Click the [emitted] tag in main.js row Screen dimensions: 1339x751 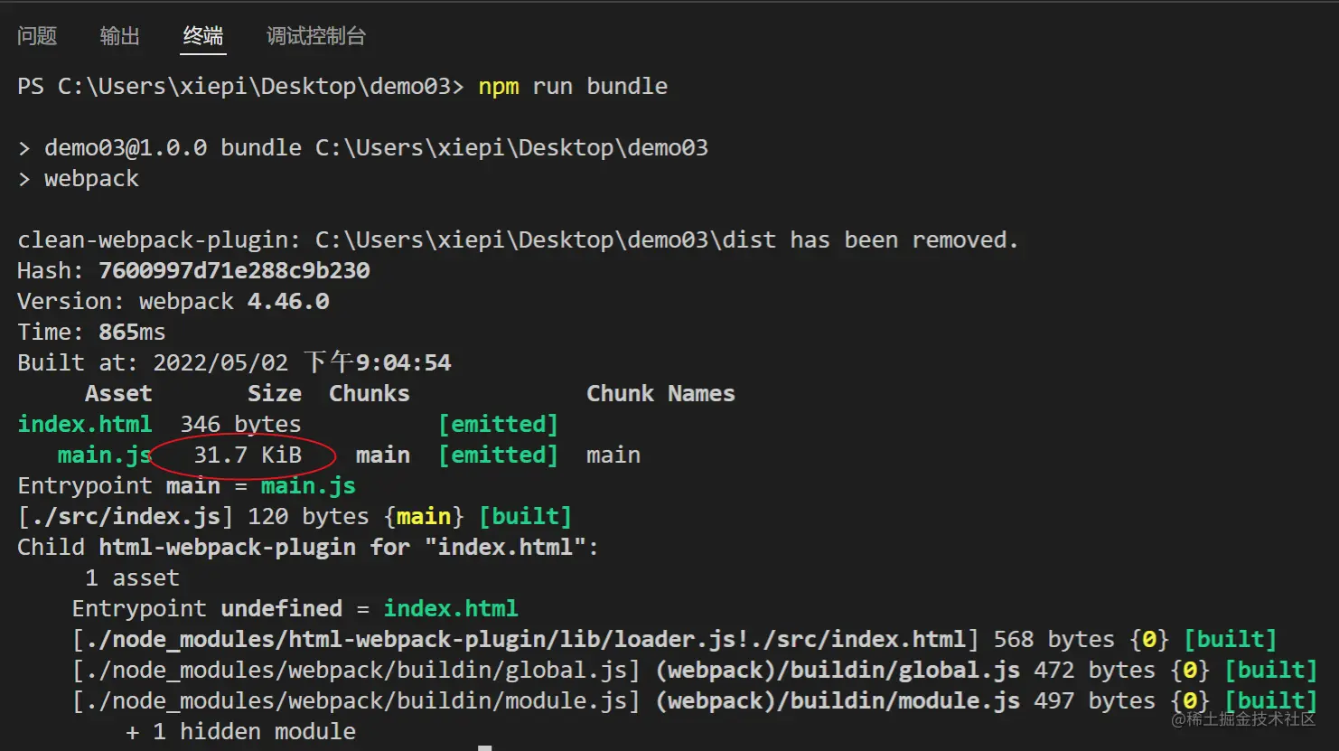(498, 455)
